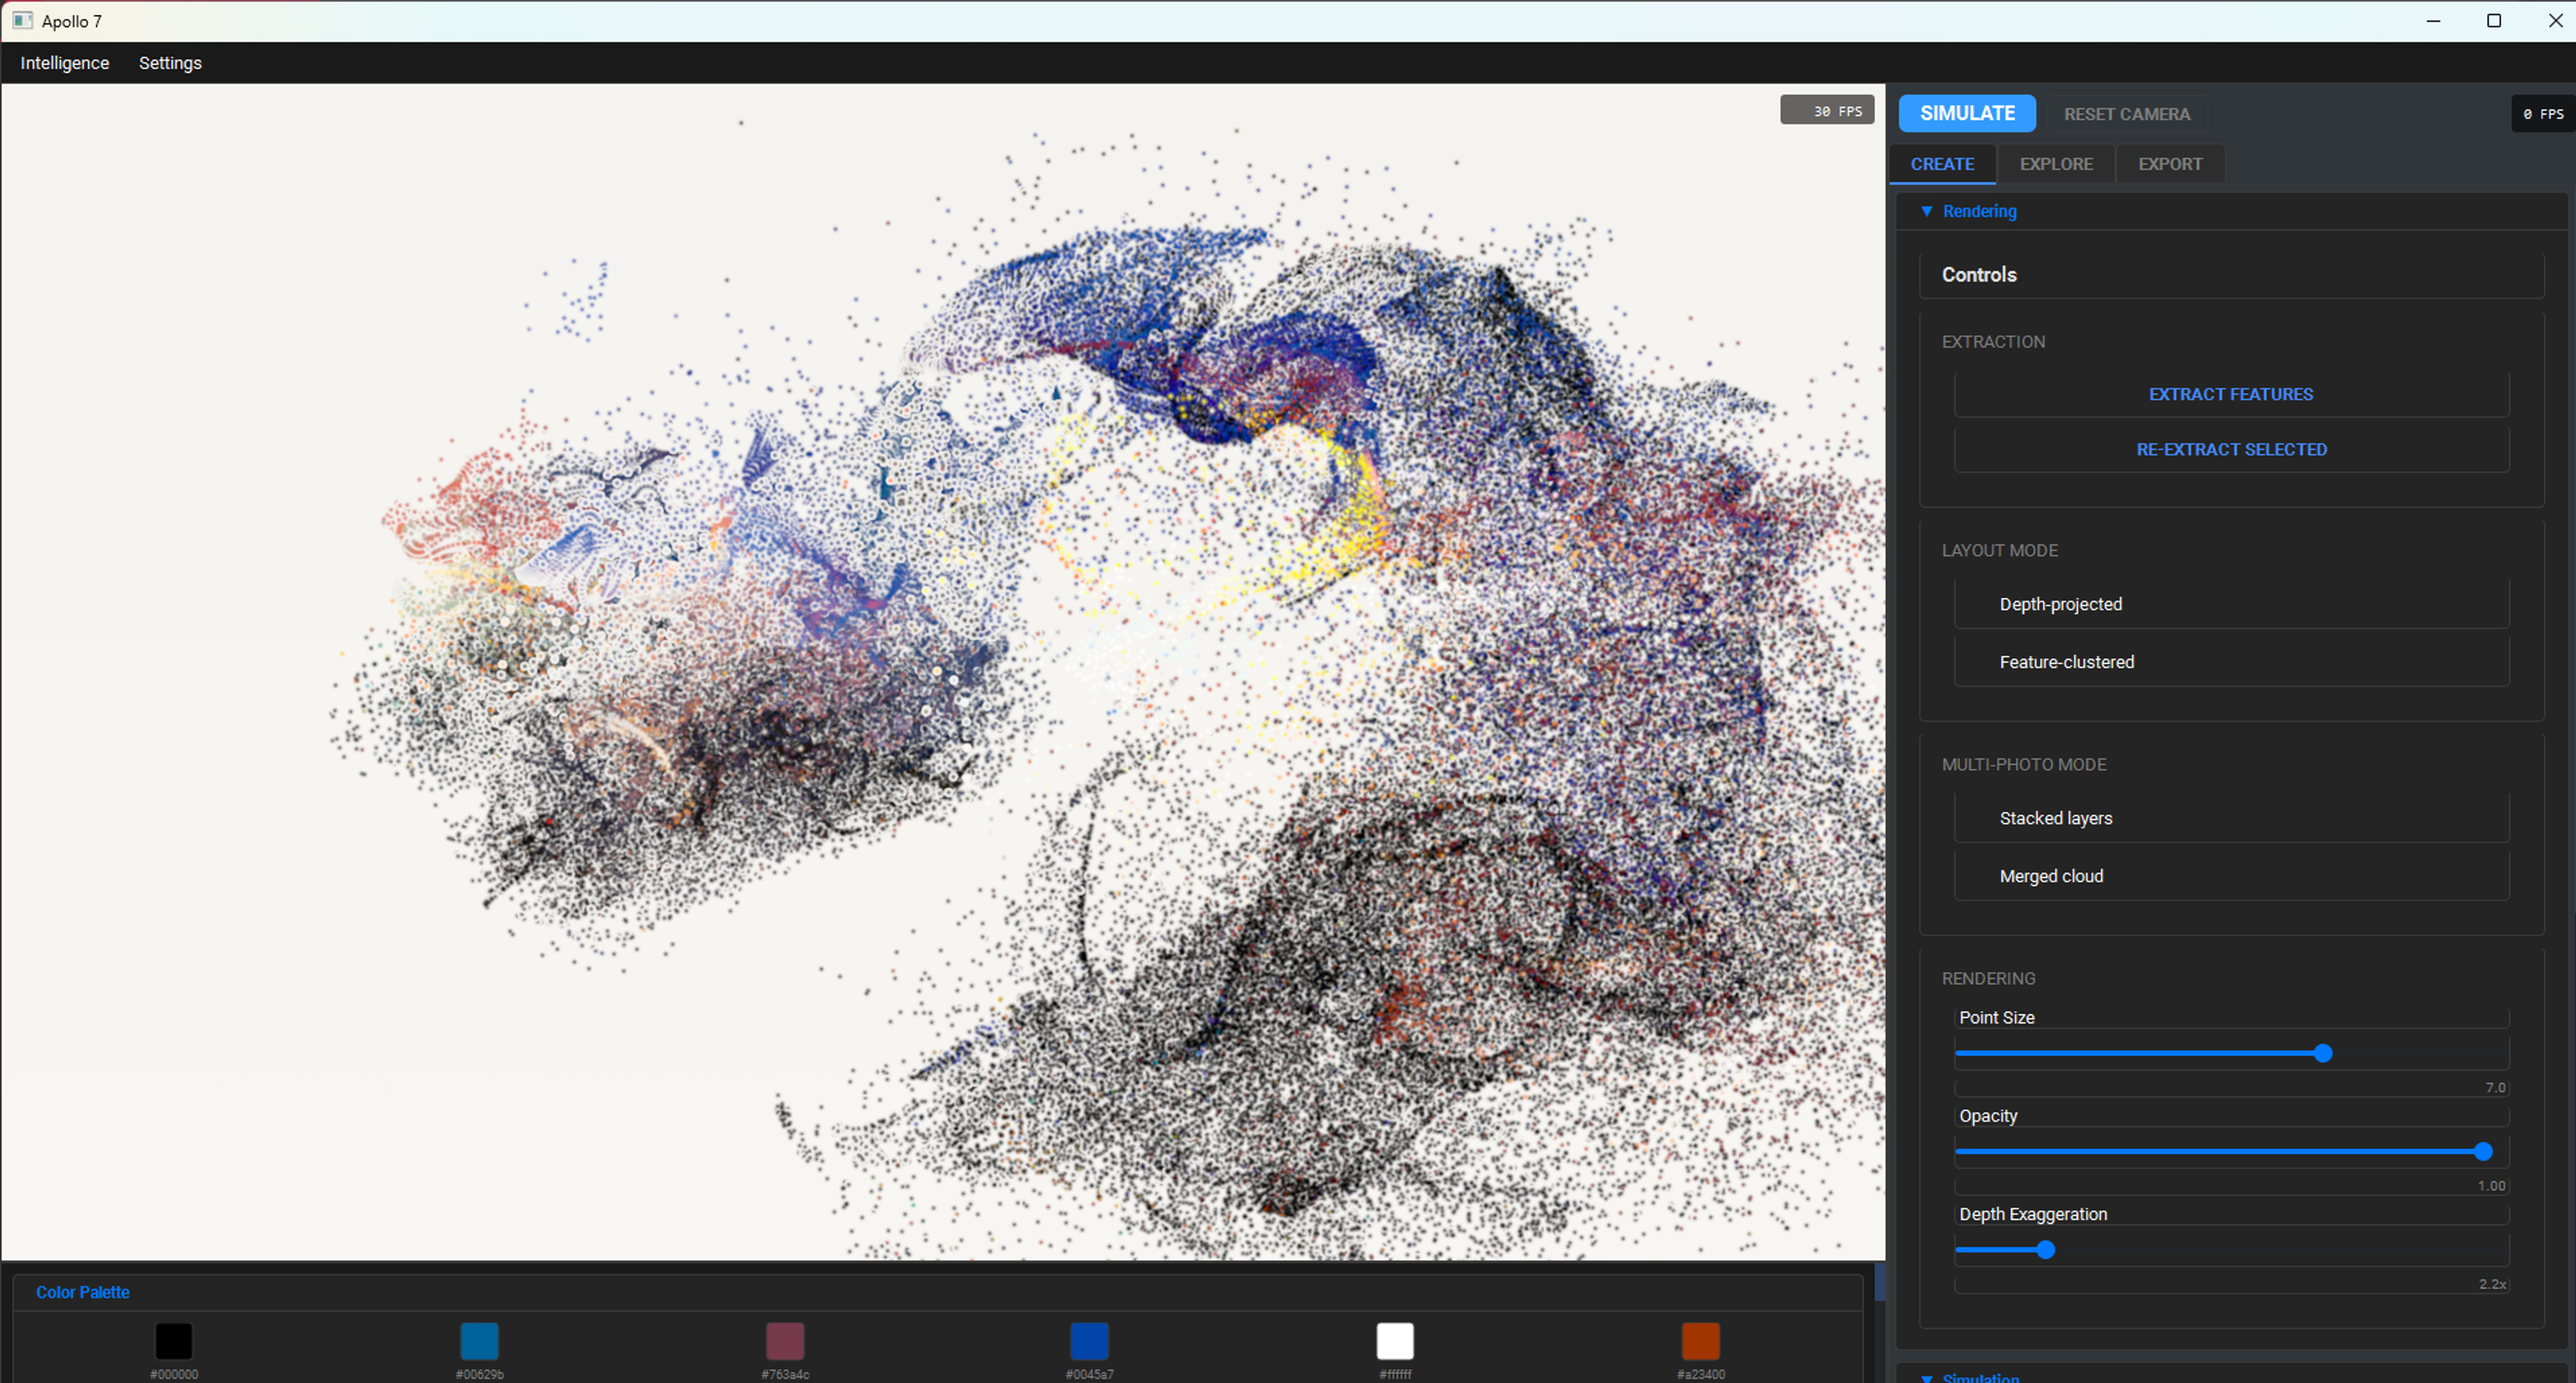Open the Intelligence menu

(x=65, y=63)
